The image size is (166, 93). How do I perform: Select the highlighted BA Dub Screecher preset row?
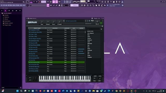pos(56,62)
